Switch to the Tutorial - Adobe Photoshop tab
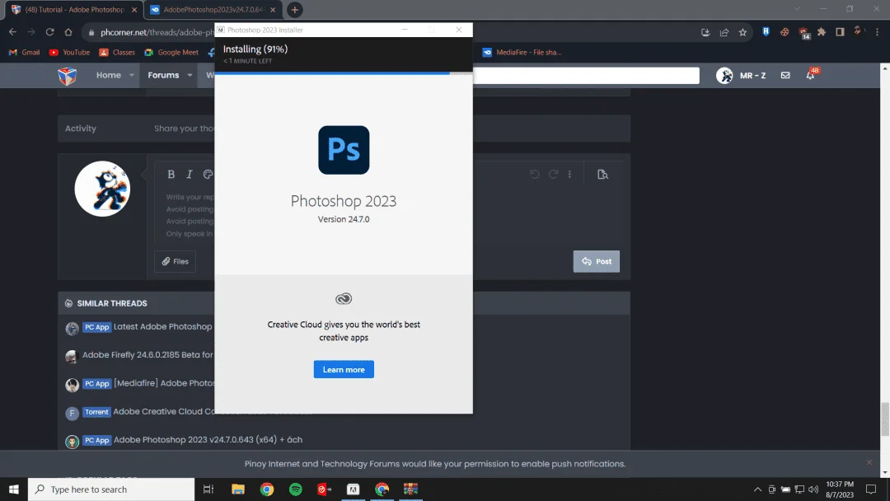The height and width of the screenshot is (501, 890). [74, 10]
